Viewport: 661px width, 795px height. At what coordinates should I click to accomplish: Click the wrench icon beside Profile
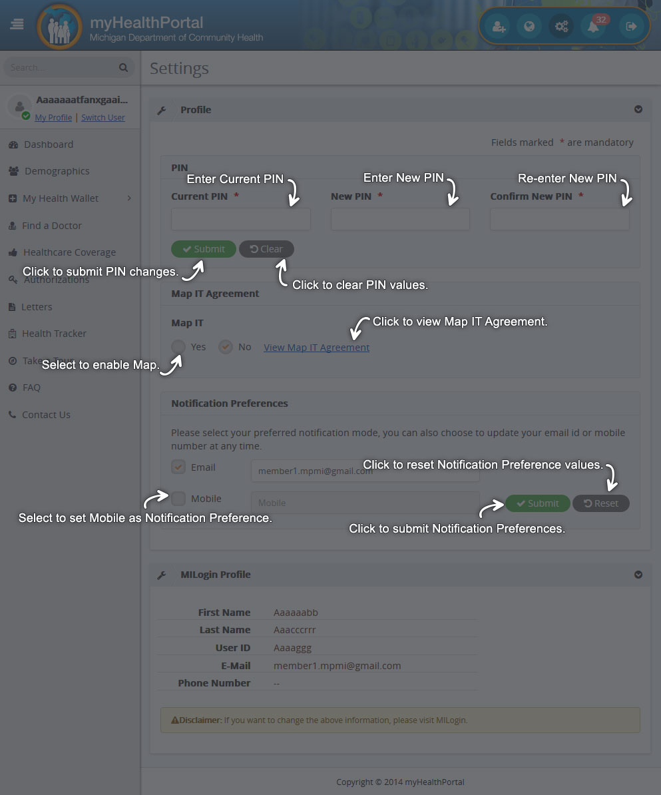coord(162,110)
